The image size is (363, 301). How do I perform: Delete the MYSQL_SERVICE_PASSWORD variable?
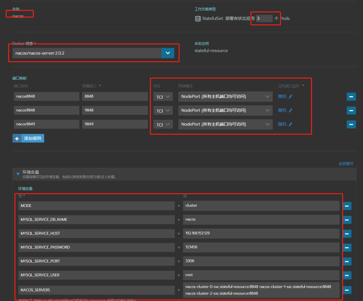pos(347,248)
